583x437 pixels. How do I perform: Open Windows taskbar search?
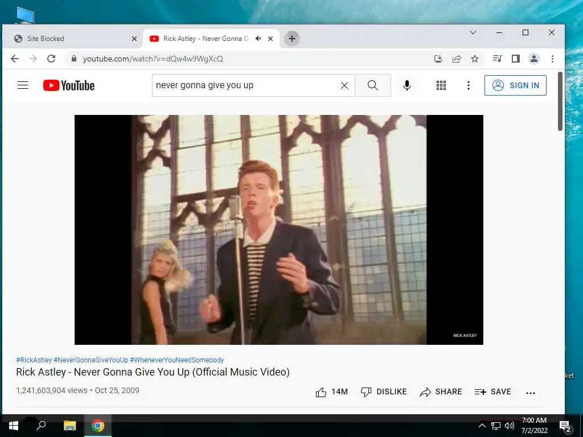point(41,426)
